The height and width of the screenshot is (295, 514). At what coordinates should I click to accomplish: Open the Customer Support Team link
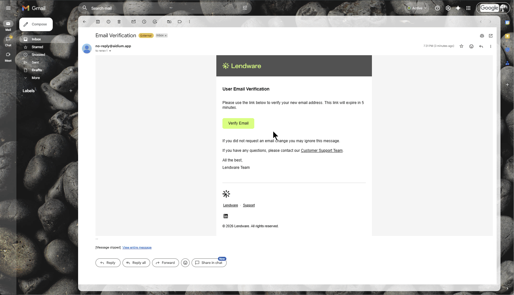(x=321, y=151)
